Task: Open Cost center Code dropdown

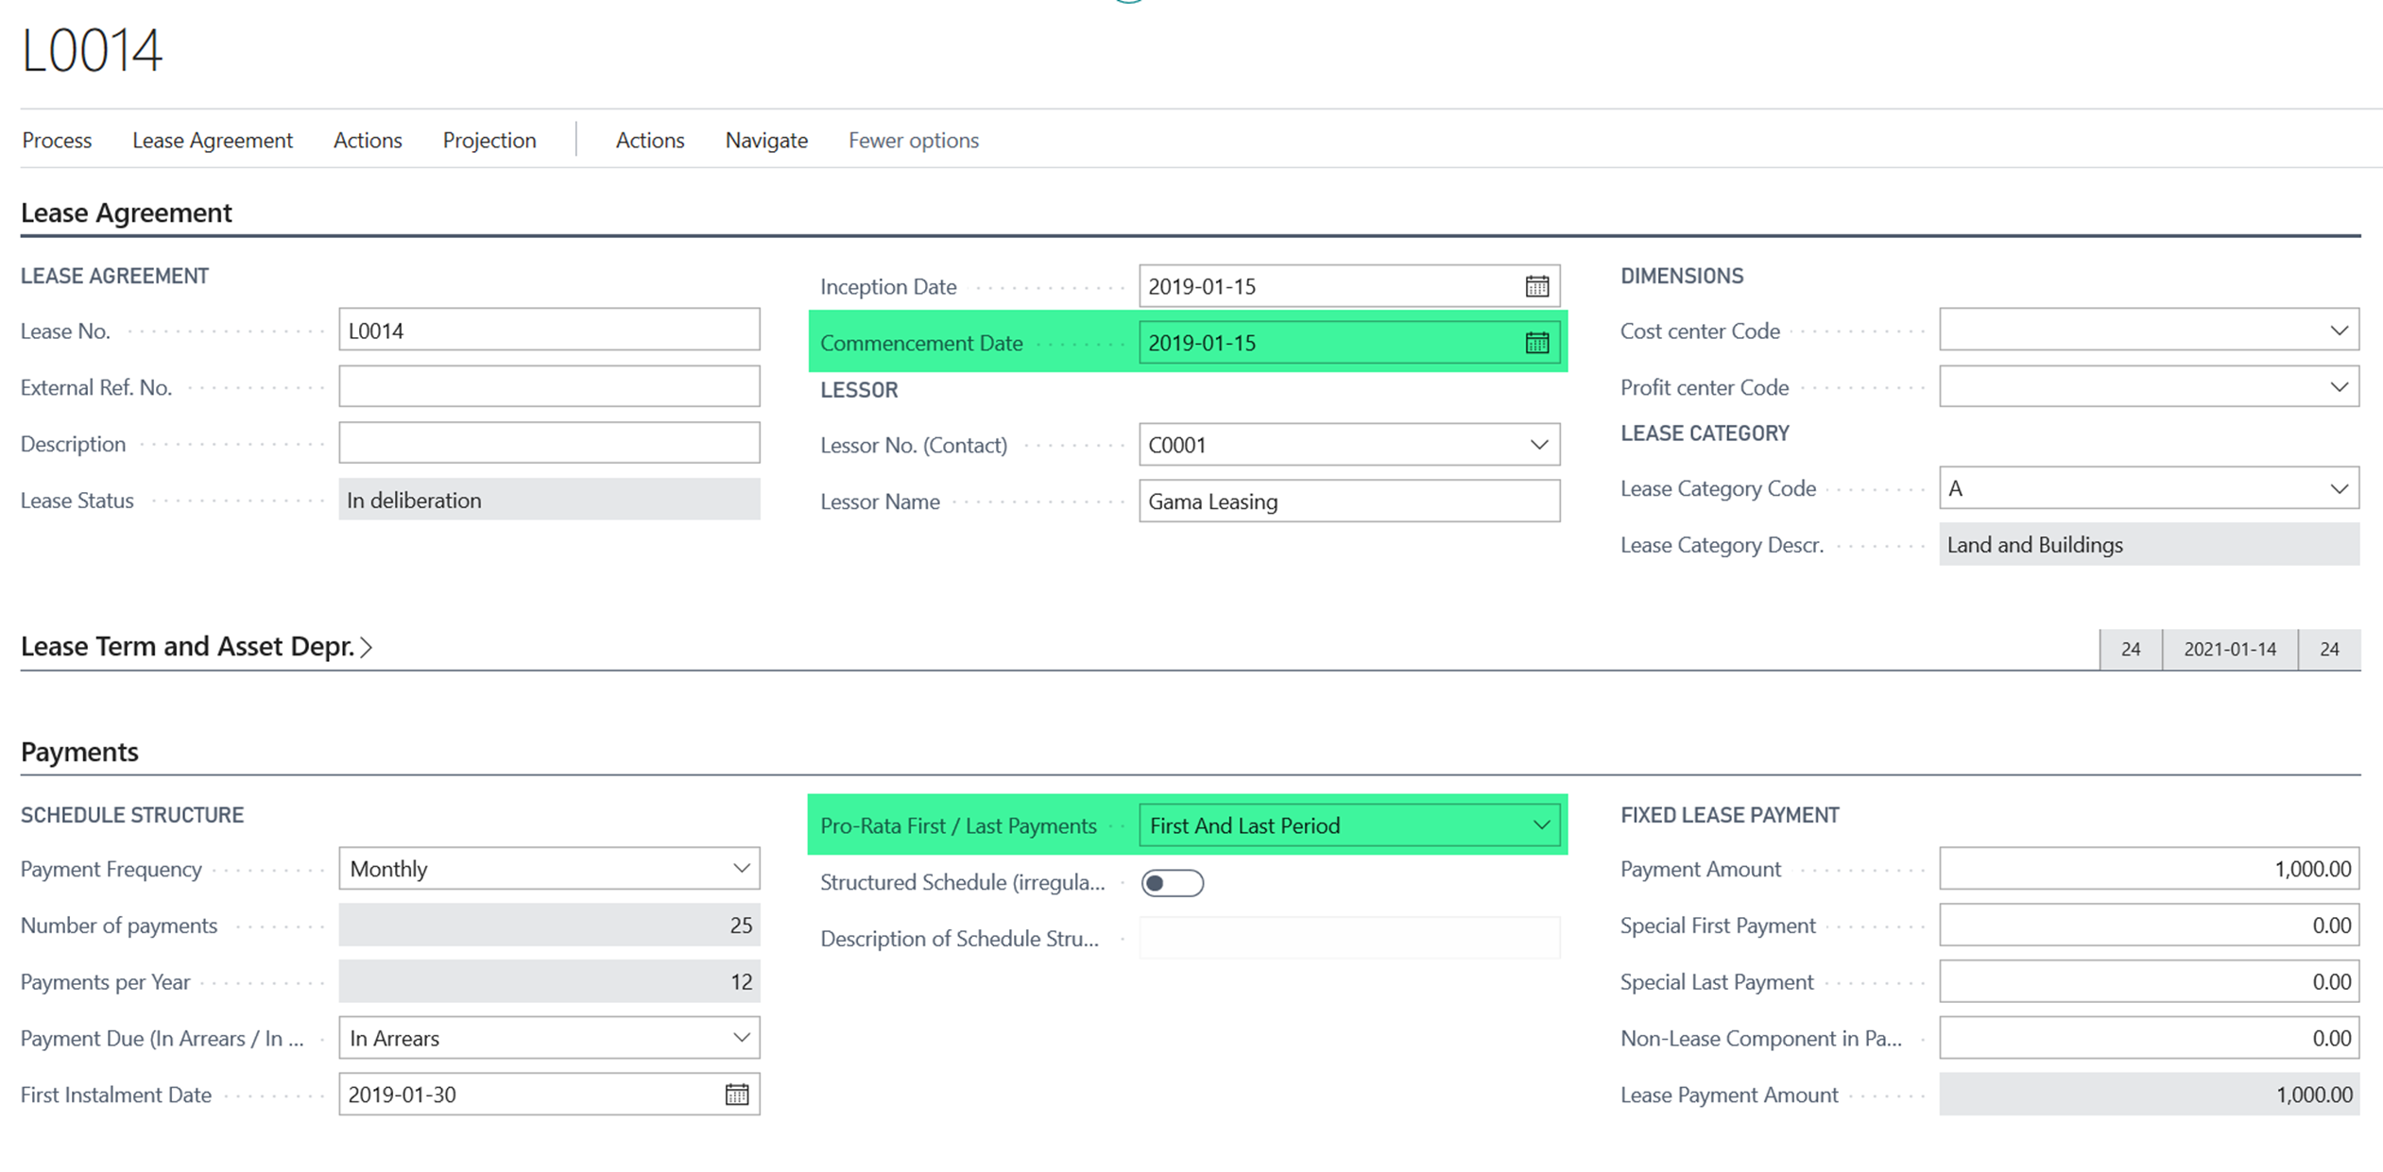Action: [x=2339, y=331]
